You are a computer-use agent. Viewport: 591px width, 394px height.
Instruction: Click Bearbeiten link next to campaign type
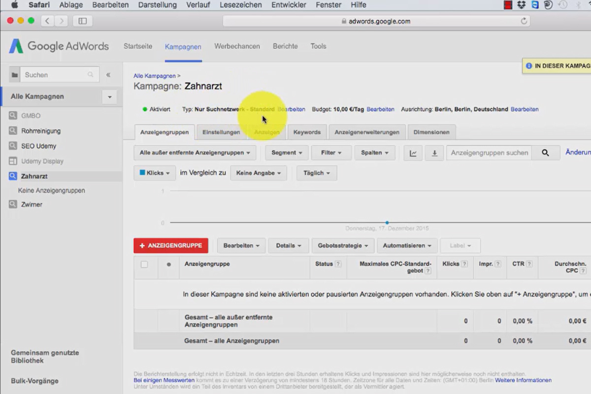coord(291,109)
